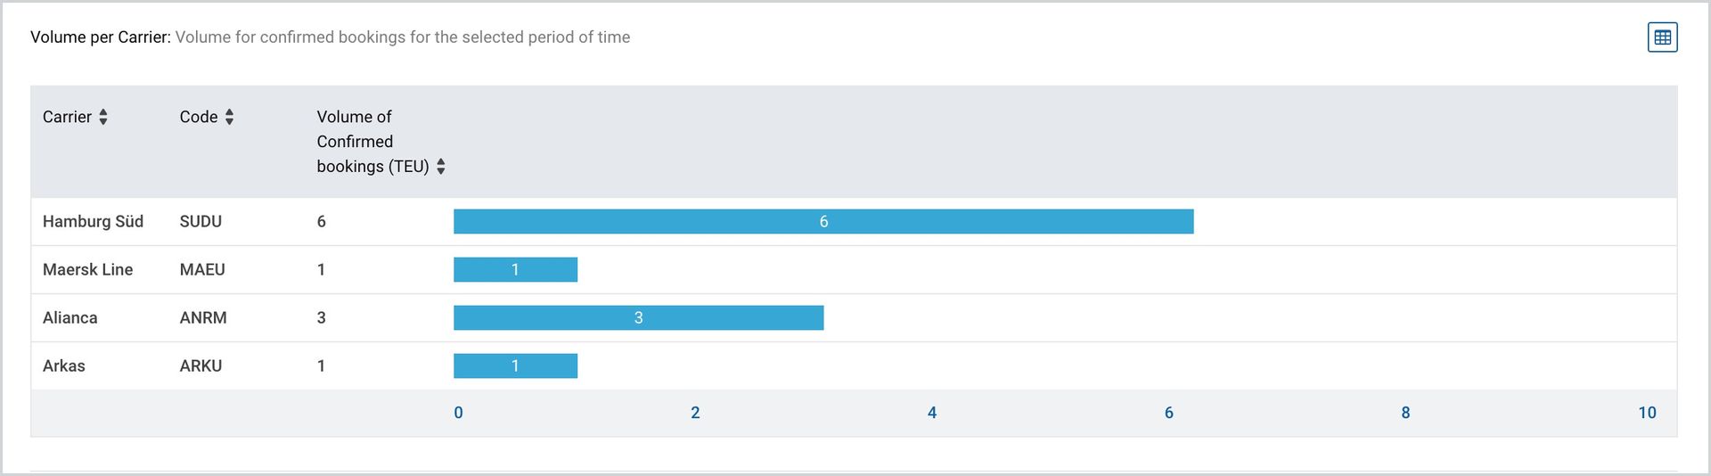Screen dimensions: 1711x476
Task: Click the ARKU carrier code
Action: click(x=201, y=365)
